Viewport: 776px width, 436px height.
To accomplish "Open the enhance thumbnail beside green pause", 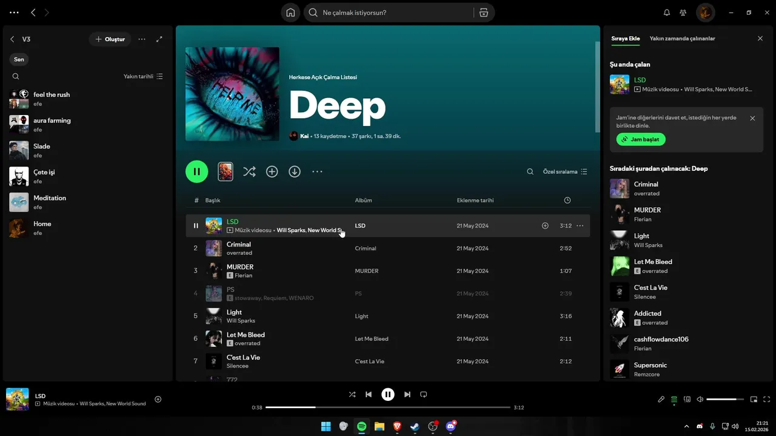I will [225, 171].
